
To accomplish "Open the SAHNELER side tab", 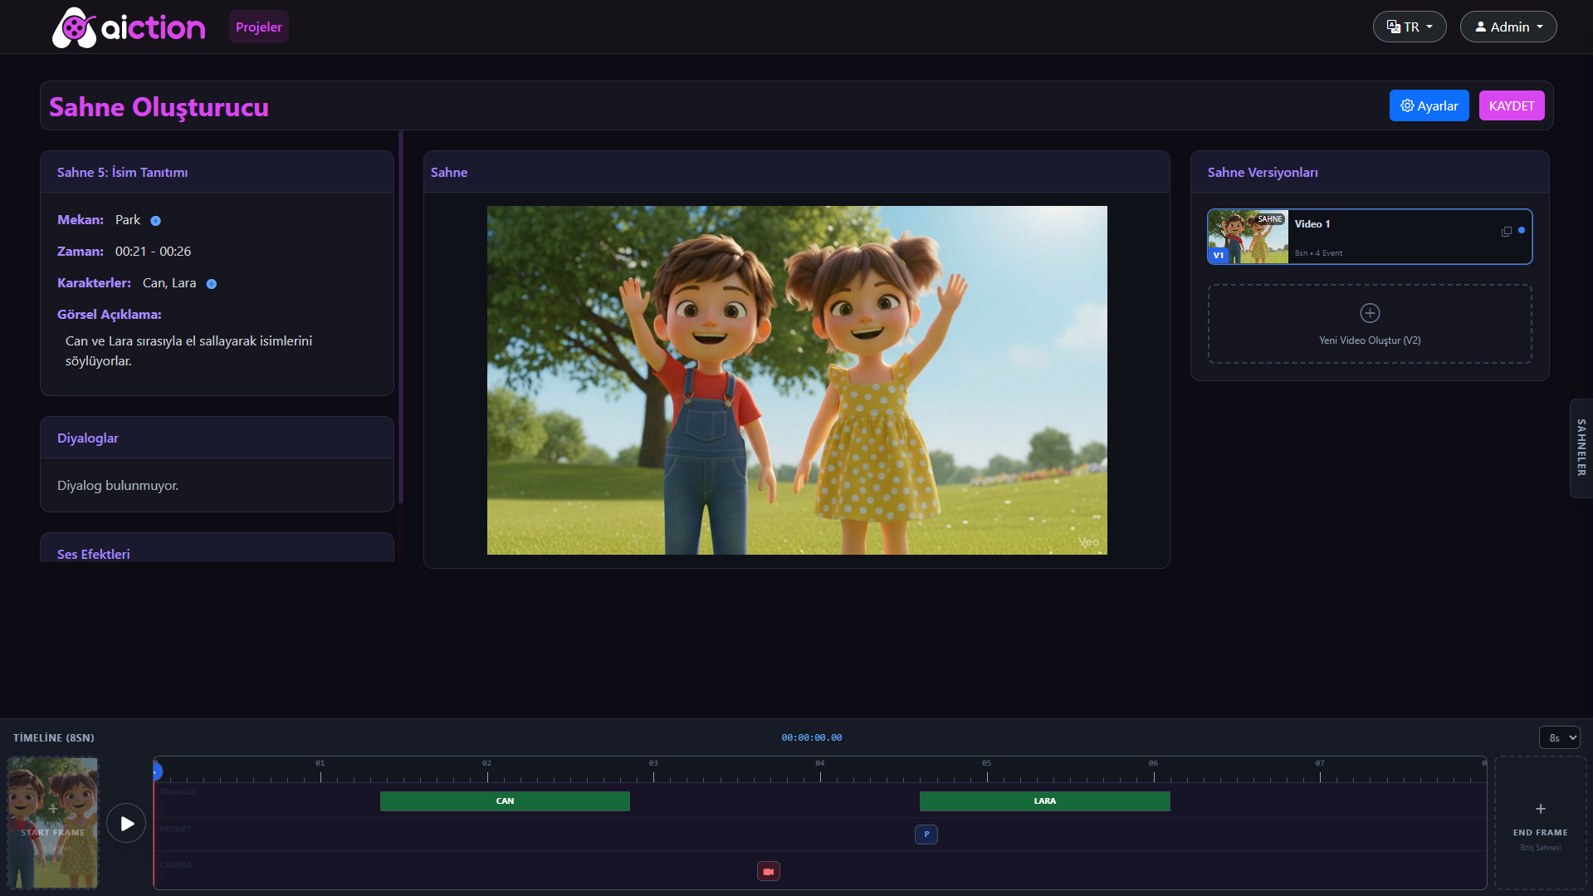I will pyautogui.click(x=1581, y=448).
